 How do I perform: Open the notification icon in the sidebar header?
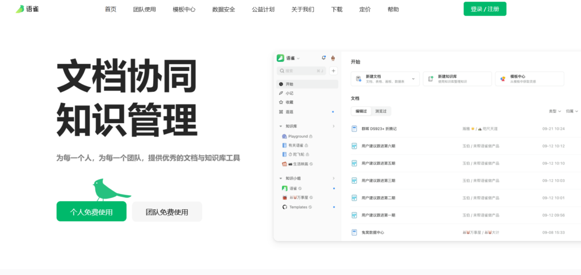(x=323, y=58)
